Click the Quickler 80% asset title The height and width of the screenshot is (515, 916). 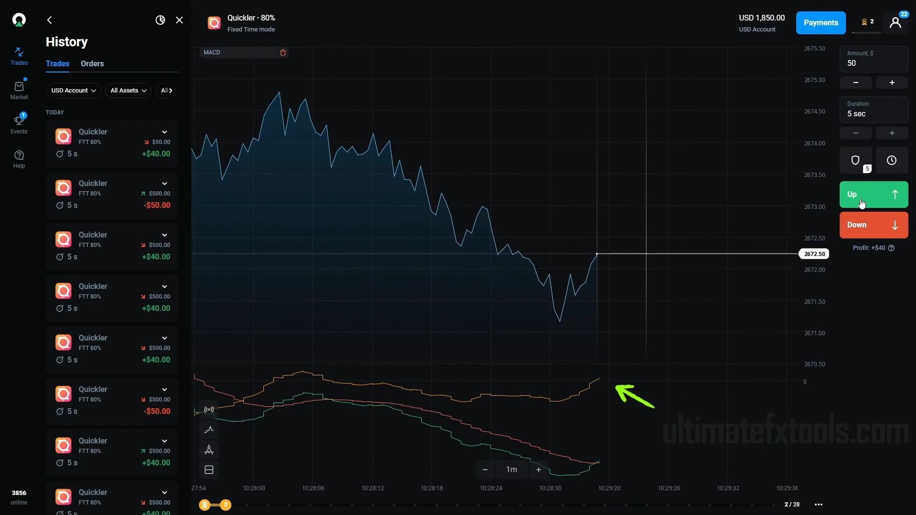click(251, 18)
